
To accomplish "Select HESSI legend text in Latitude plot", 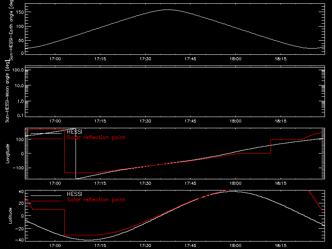I will 74,194.
